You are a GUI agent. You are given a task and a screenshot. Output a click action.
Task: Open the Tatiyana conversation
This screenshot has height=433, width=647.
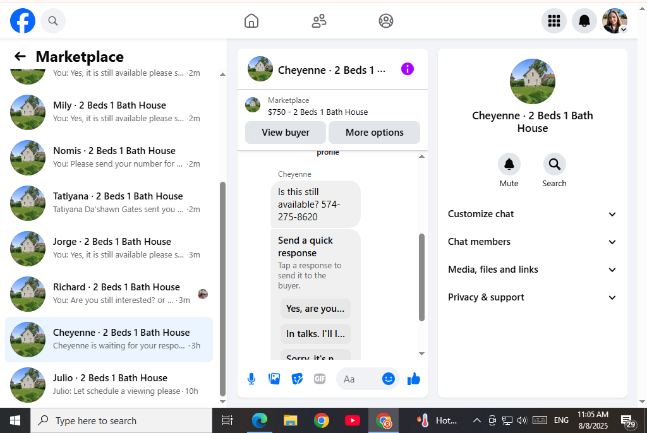pos(109,203)
